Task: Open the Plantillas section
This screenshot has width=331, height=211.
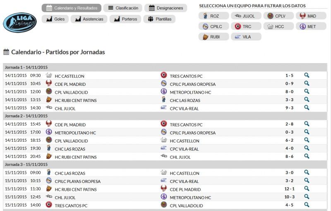Action: (159, 19)
